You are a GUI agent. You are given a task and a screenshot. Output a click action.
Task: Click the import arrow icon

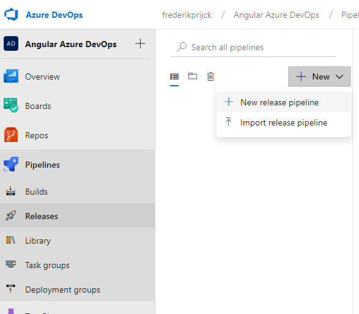tap(228, 122)
